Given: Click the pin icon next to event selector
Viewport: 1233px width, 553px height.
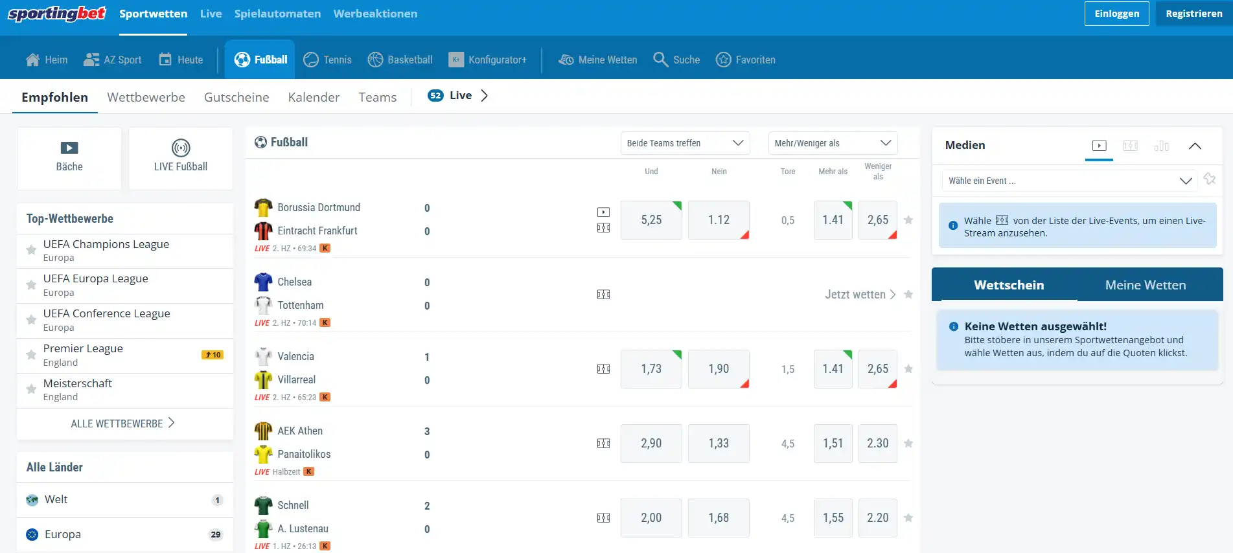Looking at the screenshot, I should point(1210,179).
